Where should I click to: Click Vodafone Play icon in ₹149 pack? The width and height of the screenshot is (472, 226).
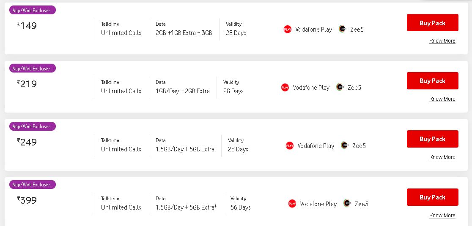coord(288,29)
